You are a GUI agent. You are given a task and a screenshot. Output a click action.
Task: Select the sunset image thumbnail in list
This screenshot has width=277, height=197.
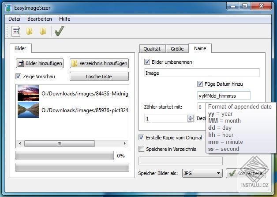point(28,93)
